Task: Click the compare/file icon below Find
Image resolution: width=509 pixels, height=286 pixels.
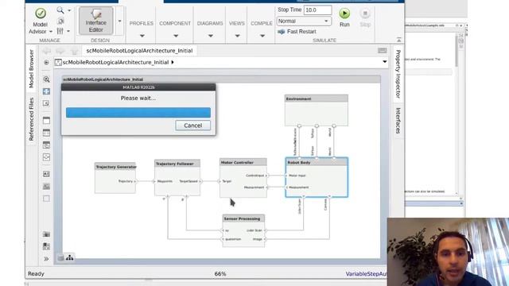Action: [60, 21]
